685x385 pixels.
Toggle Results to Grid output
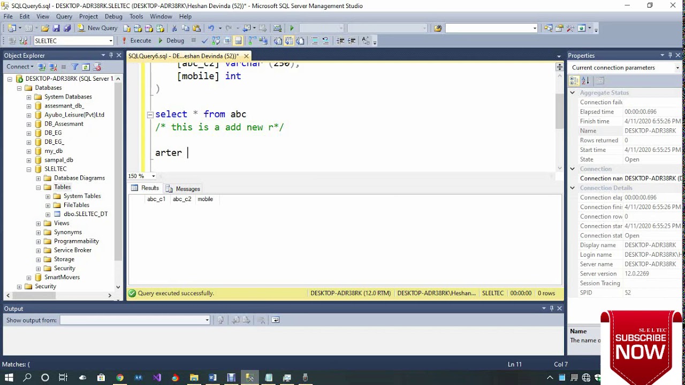click(289, 41)
